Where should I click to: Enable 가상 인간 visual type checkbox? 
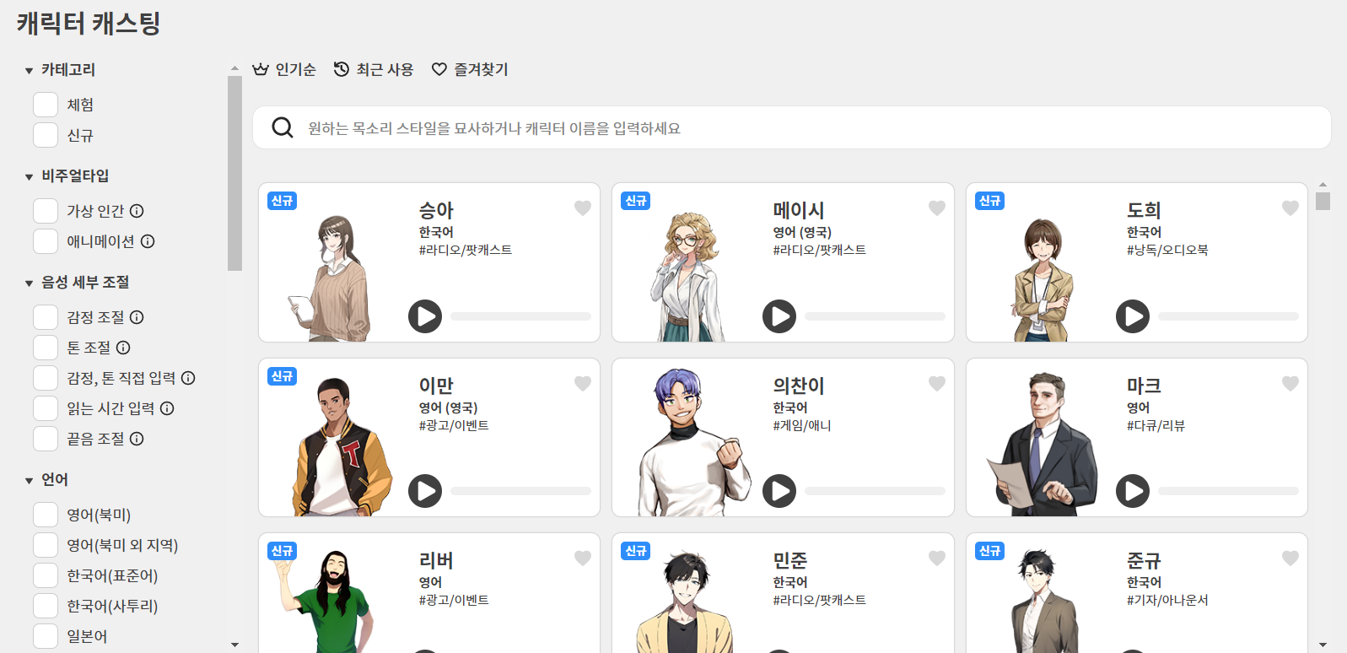click(46, 211)
